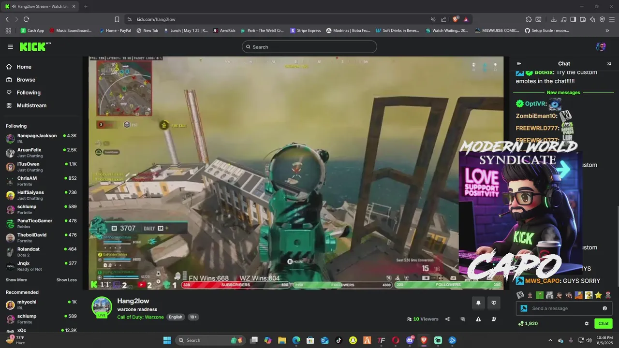Go to Home in sidebar
Screen dimensions: 619x348
24,67
